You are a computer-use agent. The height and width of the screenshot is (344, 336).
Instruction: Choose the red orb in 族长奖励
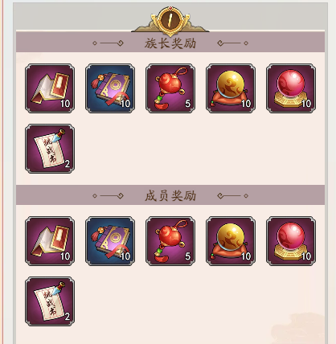coord(291,88)
